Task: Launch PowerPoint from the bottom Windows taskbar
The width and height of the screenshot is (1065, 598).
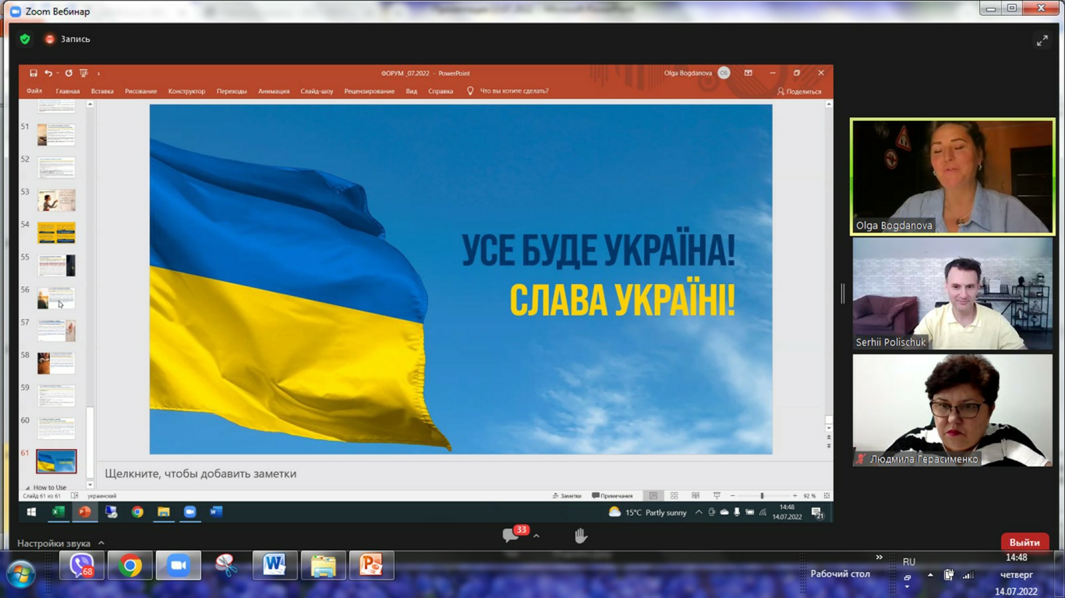Action: pos(371,566)
